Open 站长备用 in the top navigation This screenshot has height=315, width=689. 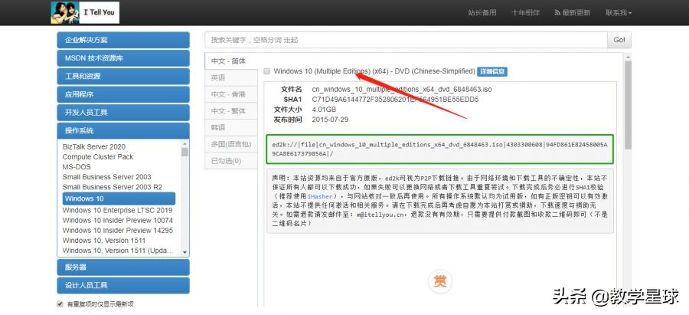(x=482, y=13)
